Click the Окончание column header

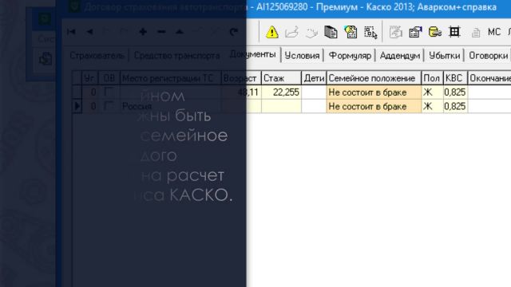(489, 78)
